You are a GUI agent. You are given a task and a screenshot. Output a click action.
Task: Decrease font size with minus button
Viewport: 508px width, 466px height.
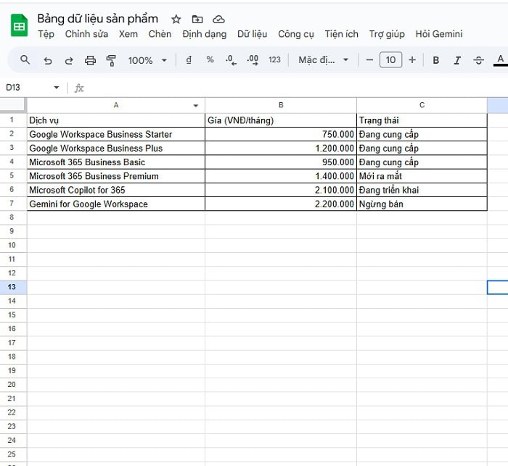click(x=369, y=60)
